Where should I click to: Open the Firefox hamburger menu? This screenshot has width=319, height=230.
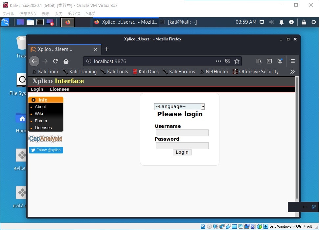[293, 61]
